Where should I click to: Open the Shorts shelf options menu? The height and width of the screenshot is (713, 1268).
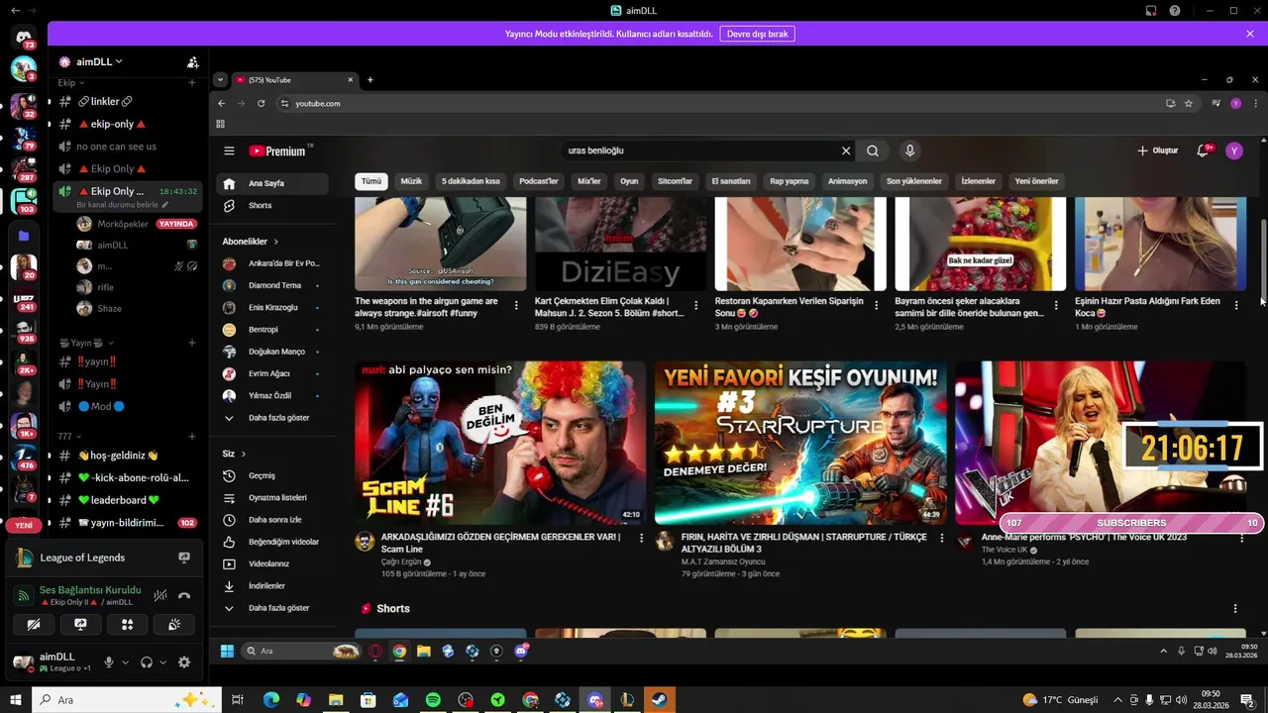pyautogui.click(x=1234, y=608)
